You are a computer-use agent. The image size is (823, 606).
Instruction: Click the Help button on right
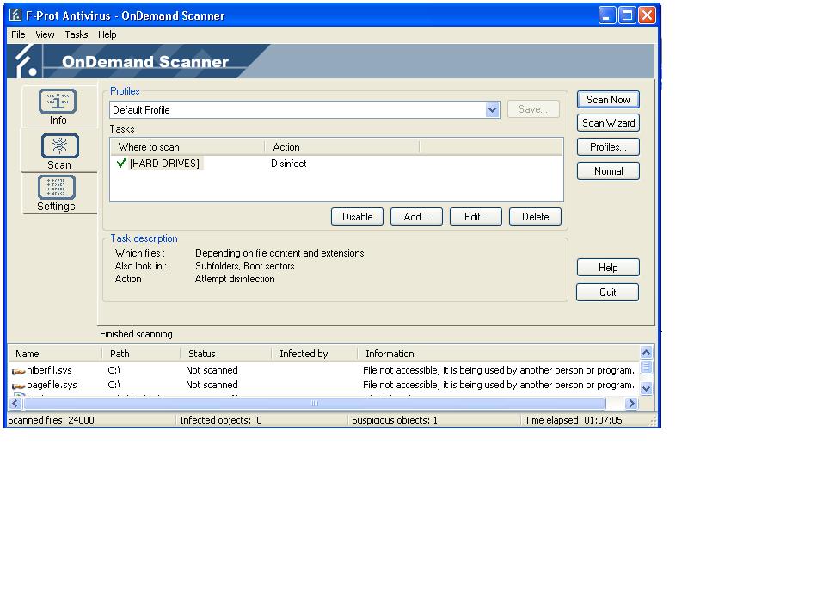tap(608, 268)
